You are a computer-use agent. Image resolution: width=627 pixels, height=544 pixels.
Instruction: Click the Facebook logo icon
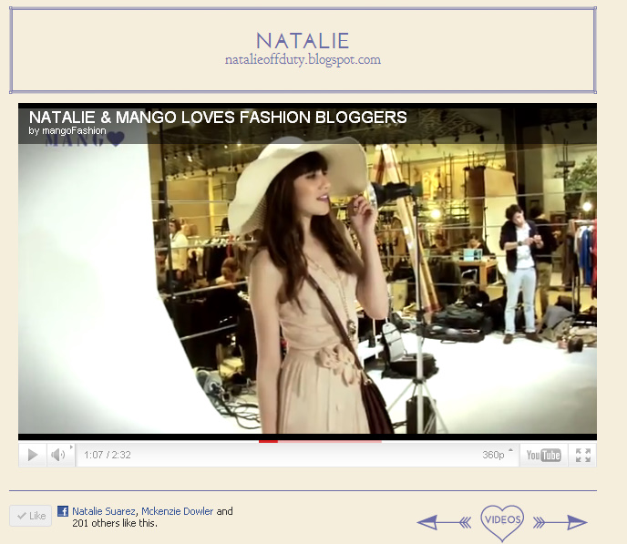(63, 511)
